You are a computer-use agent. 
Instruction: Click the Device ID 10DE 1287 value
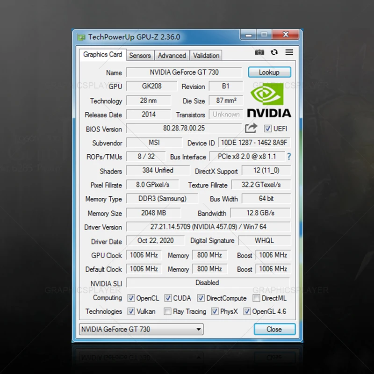tap(254, 143)
